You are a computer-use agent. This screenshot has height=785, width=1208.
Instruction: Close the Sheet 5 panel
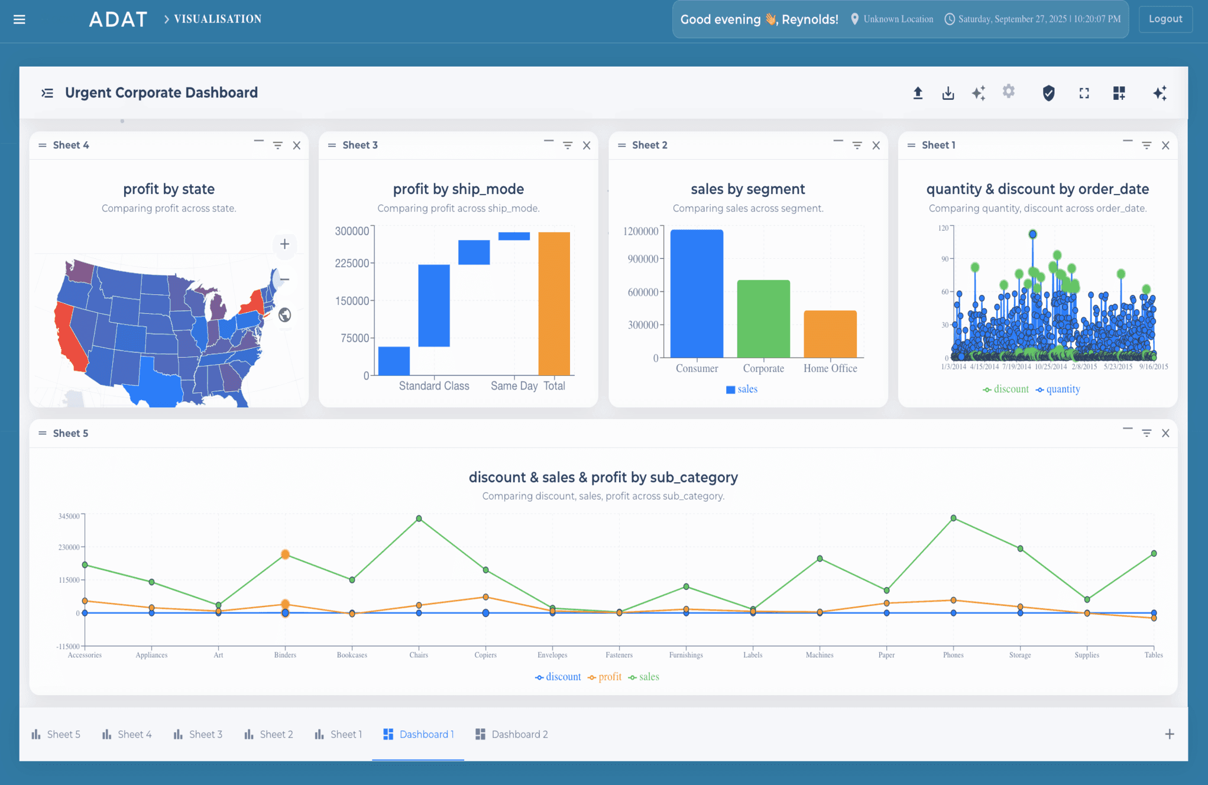(x=1165, y=433)
